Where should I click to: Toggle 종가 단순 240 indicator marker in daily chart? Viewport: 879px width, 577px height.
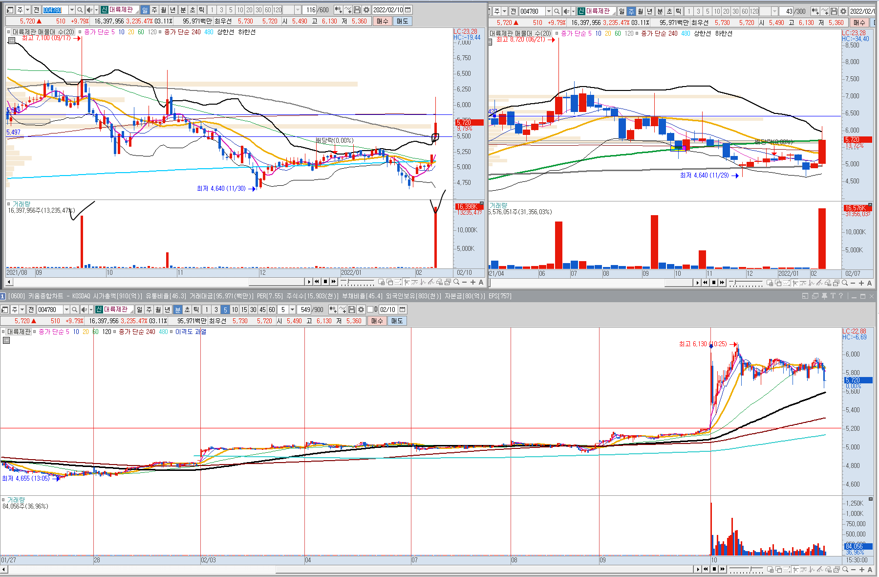(x=160, y=32)
